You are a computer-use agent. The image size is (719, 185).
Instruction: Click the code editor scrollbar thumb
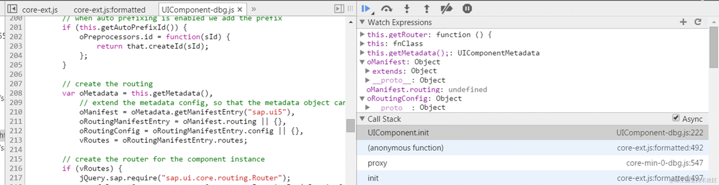[x=351, y=125]
